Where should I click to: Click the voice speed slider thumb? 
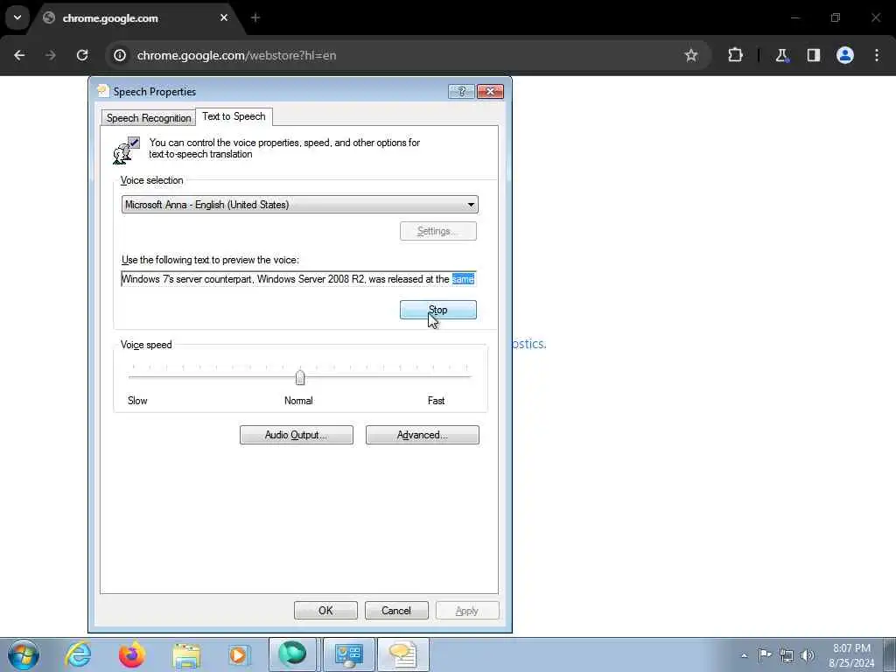(300, 377)
